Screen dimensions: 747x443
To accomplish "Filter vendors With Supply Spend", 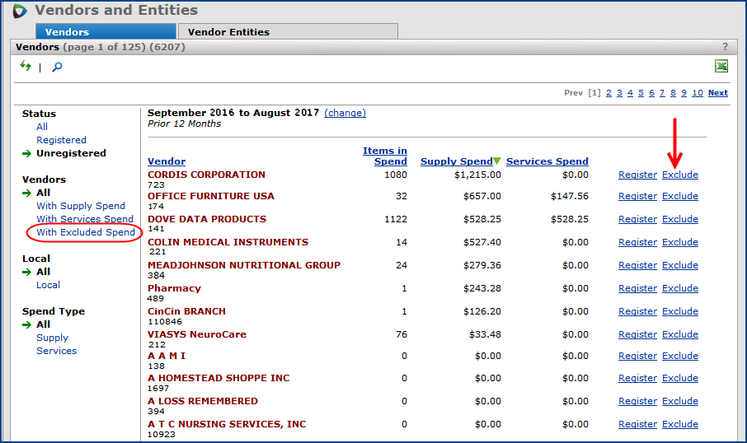I will [x=81, y=206].
